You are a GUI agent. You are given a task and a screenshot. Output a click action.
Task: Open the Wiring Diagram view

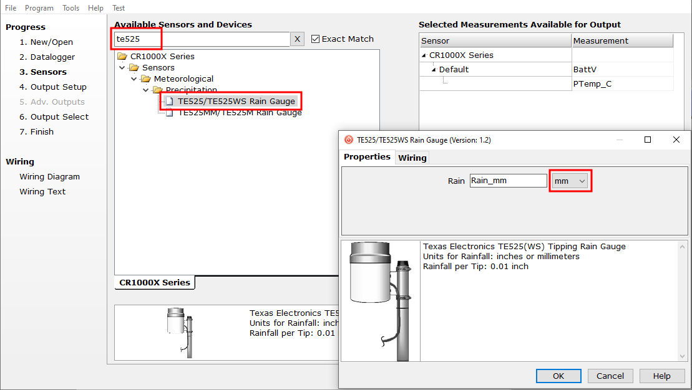(50, 176)
